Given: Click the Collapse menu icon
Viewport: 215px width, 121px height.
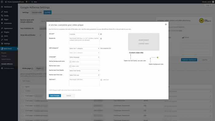Looking at the screenshot, I should click(x=2, y=68).
